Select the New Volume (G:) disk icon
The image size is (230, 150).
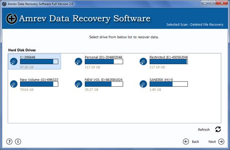click(14, 84)
